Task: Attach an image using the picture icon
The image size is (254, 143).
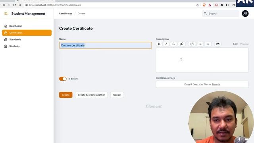Action: [218, 44]
